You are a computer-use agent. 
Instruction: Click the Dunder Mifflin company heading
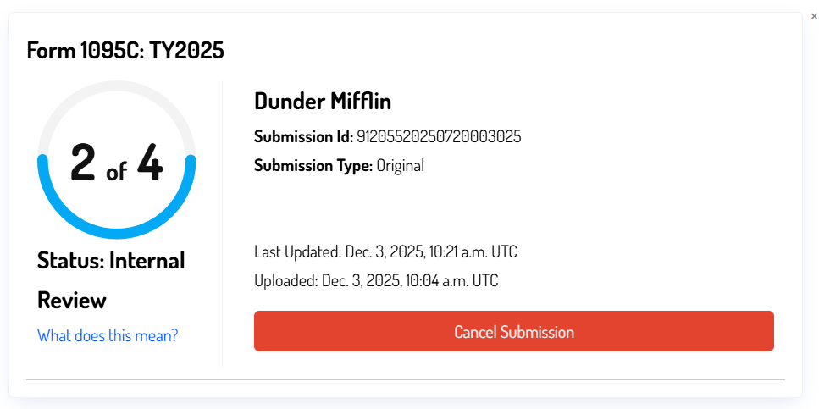pyautogui.click(x=322, y=102)
